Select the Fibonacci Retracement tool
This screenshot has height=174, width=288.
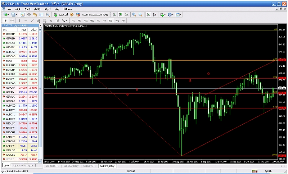pyautogui.click(x=45, y=21)
